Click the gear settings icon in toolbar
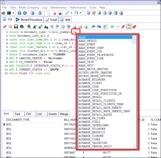 coord(88,13)
